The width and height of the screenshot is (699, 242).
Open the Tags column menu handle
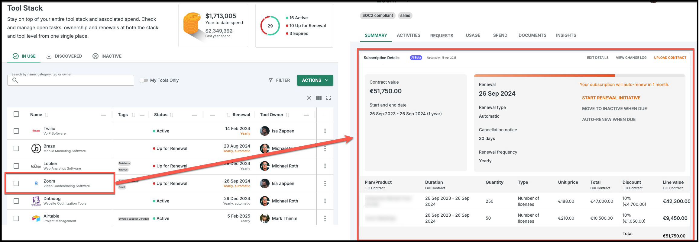pyautogui.click(x=142, y=115)
